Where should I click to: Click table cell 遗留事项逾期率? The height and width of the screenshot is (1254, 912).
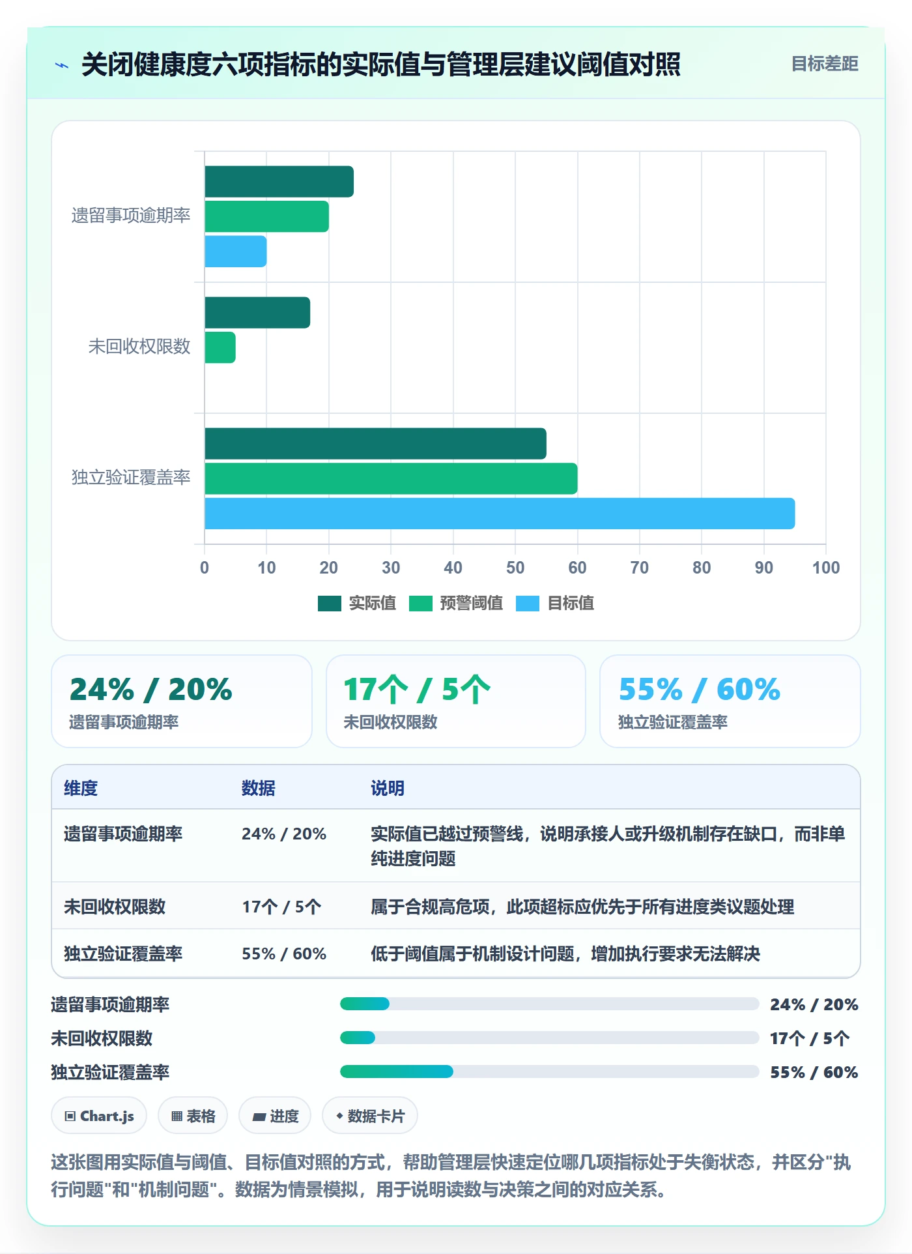point(123,834)
